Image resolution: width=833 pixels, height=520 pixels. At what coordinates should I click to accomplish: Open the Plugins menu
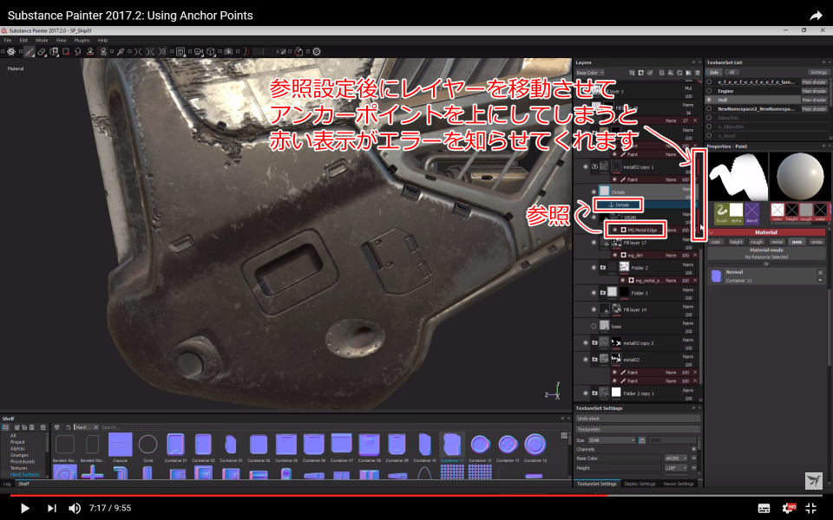[82, 41]
